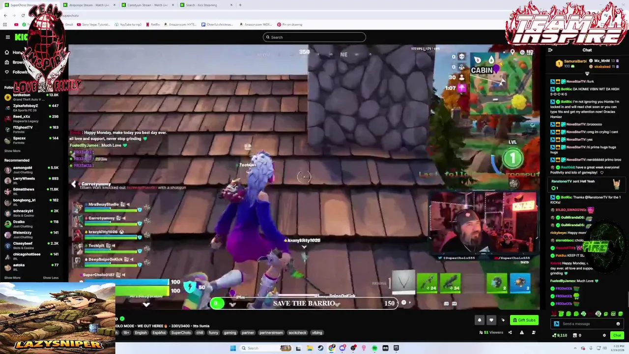The height and width of the screenshot is (354, 629).
Task: Close the Carrotyum Stream tab
Action: click(172, 5)
